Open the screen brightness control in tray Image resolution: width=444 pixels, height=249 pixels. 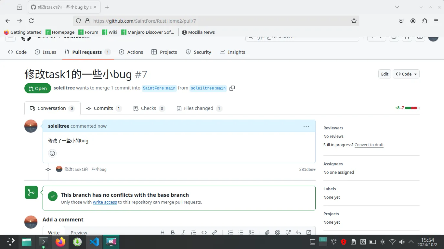pos(383,242)
